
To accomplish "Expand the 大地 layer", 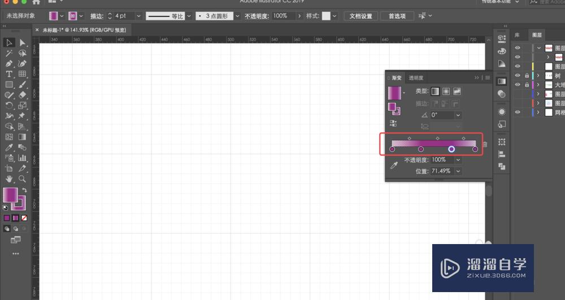I will (x=538, y=85).
